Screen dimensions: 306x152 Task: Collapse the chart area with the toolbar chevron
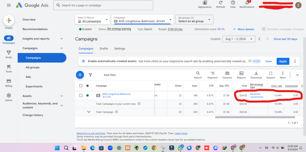click(x=297, y=75)
